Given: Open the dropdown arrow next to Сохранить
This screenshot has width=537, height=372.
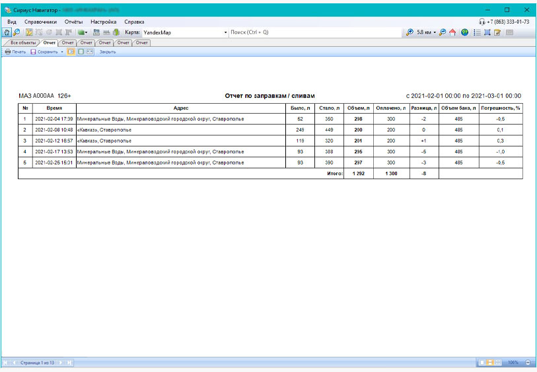Looking at the screenshot, I should (x=62, y=52).
